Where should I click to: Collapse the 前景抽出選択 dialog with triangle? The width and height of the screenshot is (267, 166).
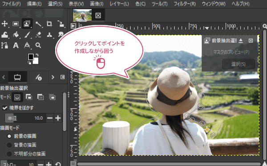[241, 40]
